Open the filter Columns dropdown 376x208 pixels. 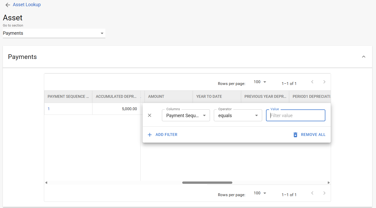click(186, 115)
